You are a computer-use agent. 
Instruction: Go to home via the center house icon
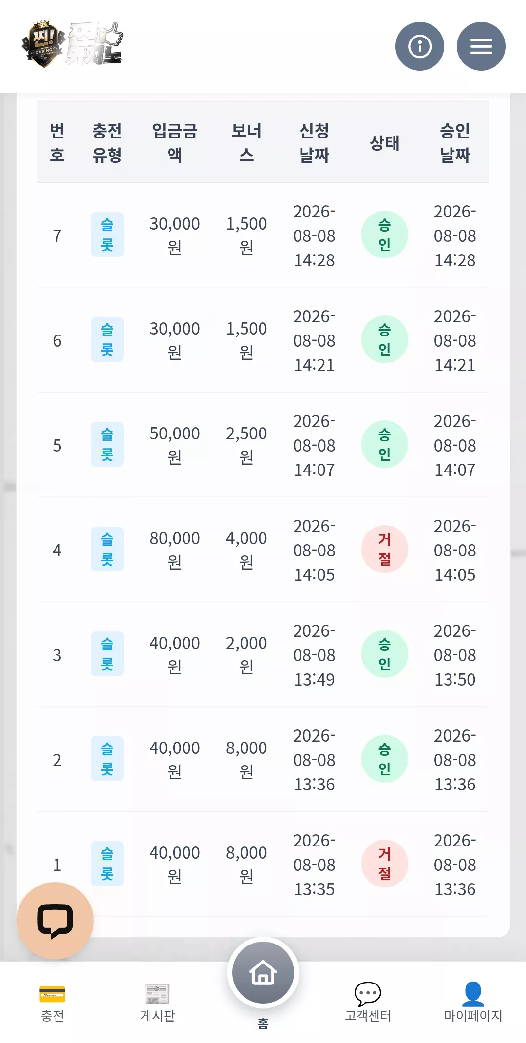[263, 973]
